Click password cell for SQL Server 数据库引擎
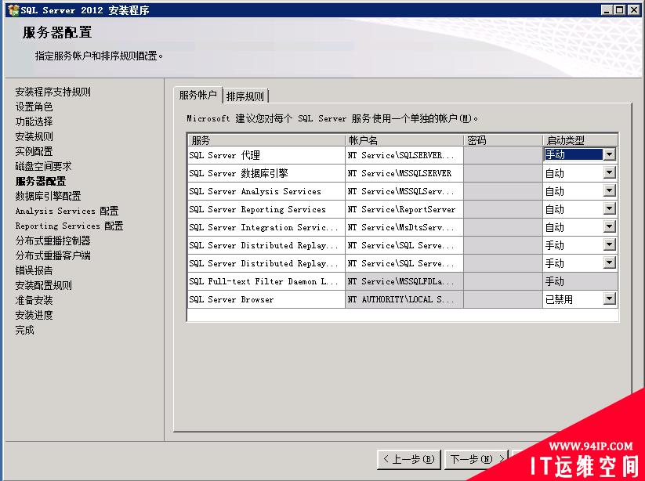645x481 pixels. (x=503, y=173)
